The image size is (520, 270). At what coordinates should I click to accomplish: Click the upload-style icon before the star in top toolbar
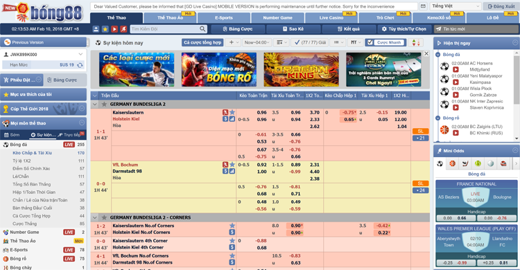pos(96,29)
